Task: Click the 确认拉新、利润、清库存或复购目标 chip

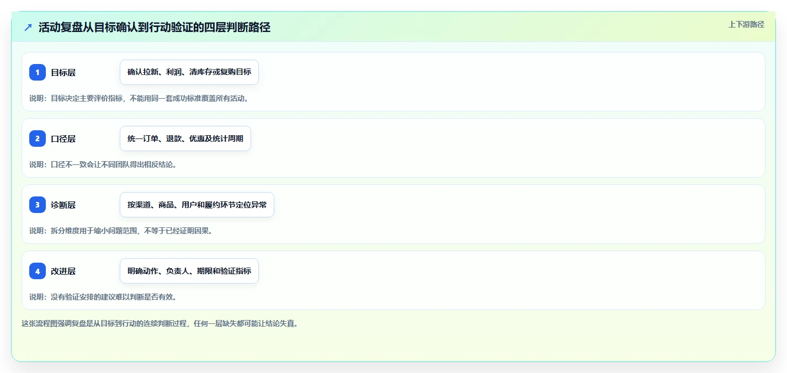Action: [189, 72]
